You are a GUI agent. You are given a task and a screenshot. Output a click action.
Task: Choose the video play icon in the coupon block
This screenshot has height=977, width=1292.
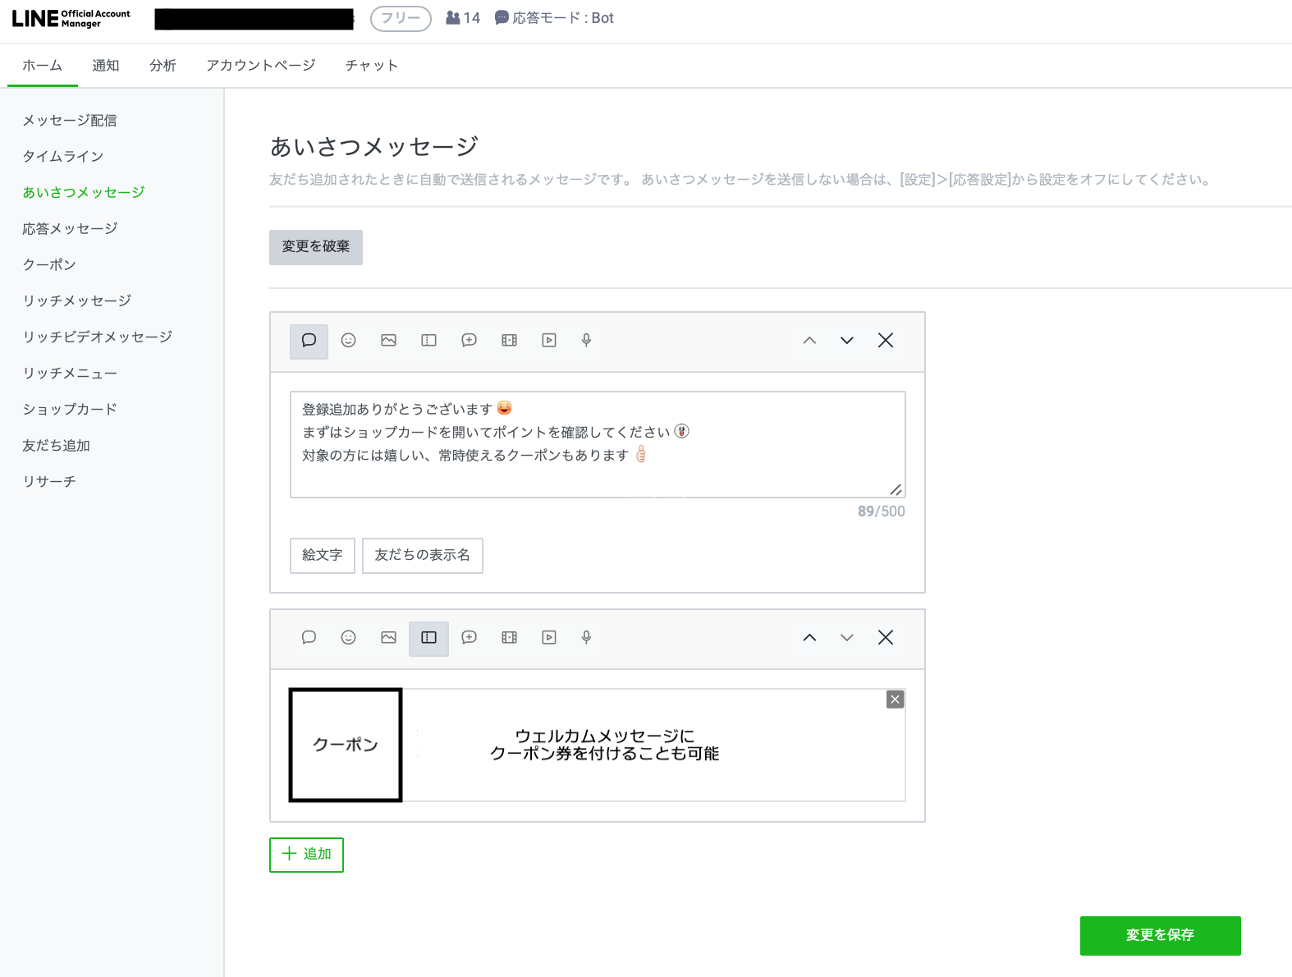pos(549,638)
